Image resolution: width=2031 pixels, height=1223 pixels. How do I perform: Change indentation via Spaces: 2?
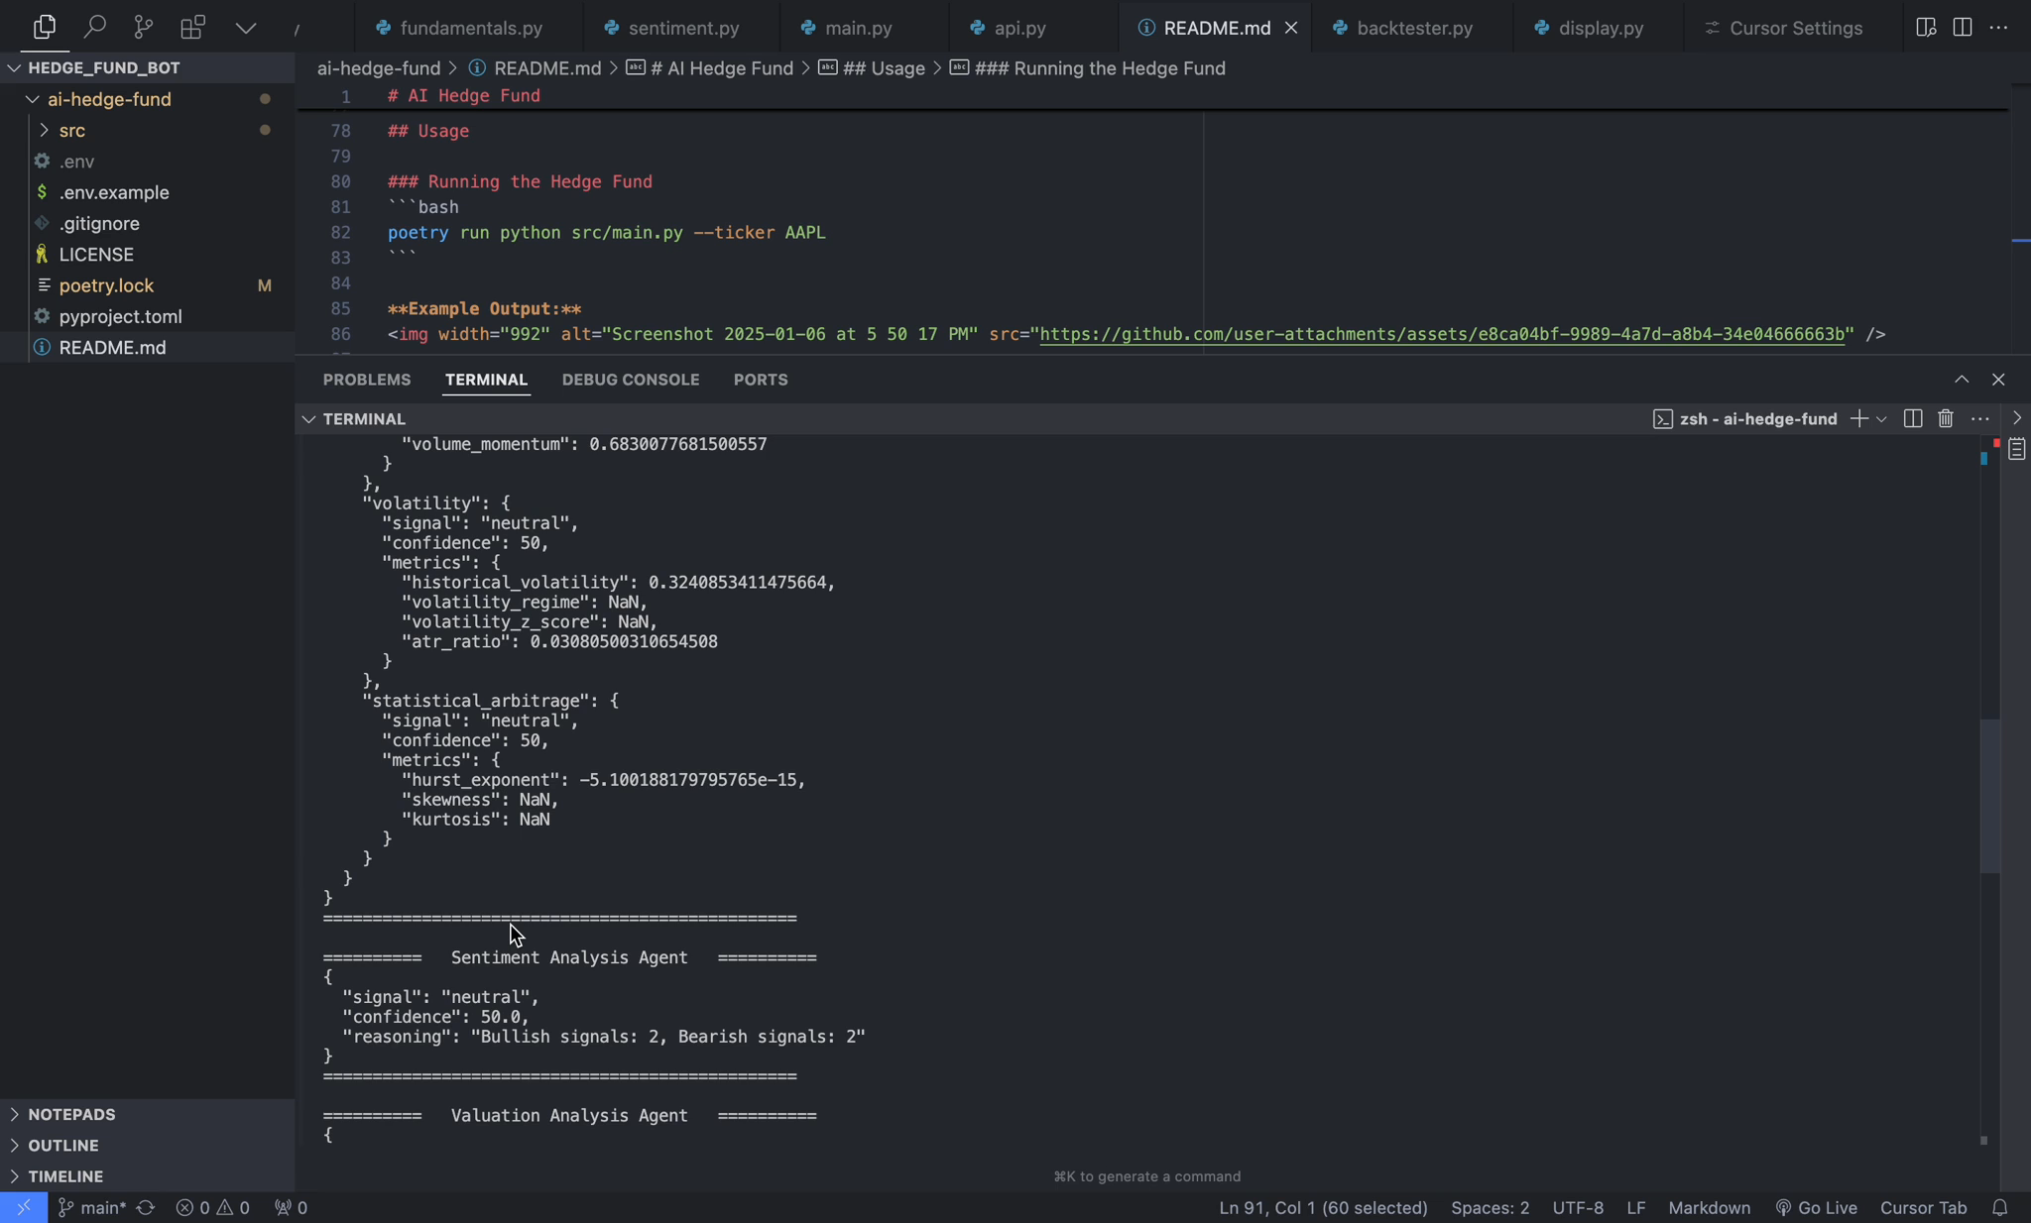pos(1490,1207)
